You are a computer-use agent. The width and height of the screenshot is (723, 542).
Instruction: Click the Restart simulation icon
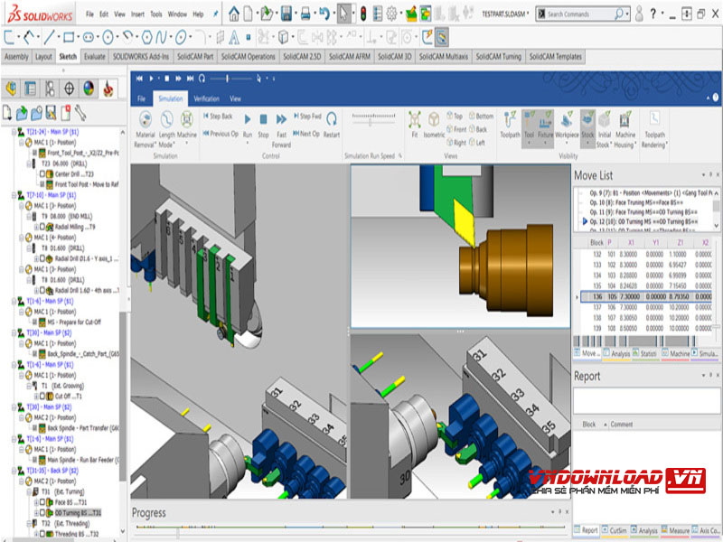click(x=331, y=119)
